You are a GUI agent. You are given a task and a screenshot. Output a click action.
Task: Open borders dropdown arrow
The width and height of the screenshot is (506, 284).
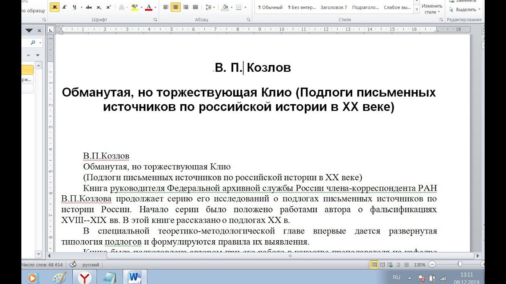tap(244, 7)
